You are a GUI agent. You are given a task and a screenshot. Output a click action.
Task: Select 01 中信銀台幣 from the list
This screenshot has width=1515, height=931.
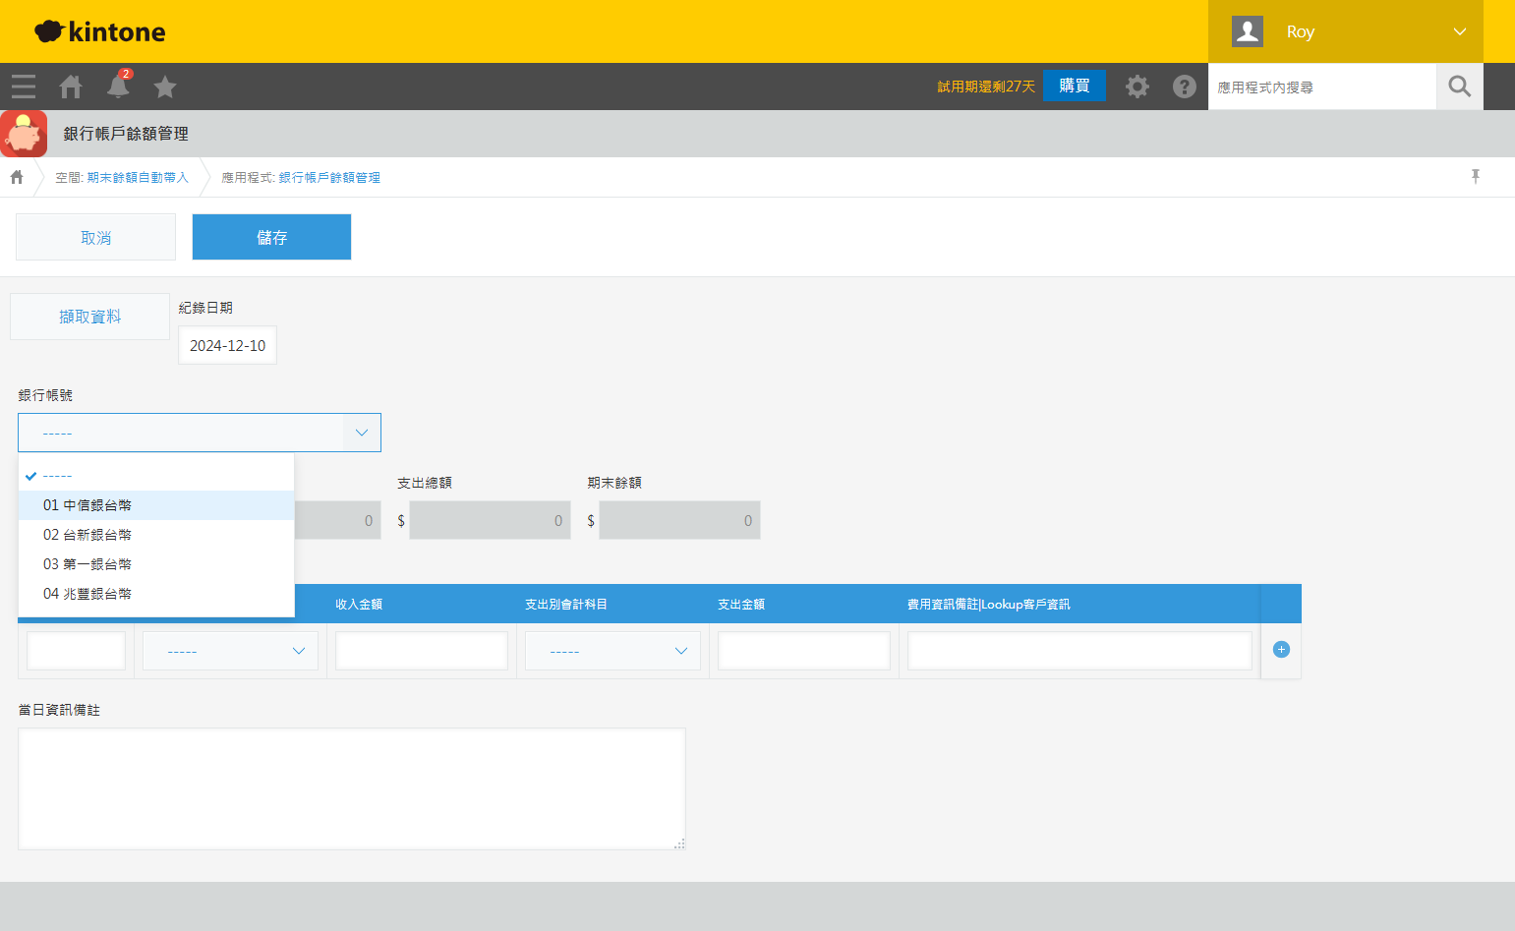156,505
